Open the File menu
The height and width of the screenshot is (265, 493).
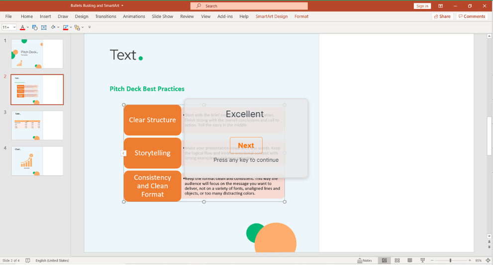(8, 16)
